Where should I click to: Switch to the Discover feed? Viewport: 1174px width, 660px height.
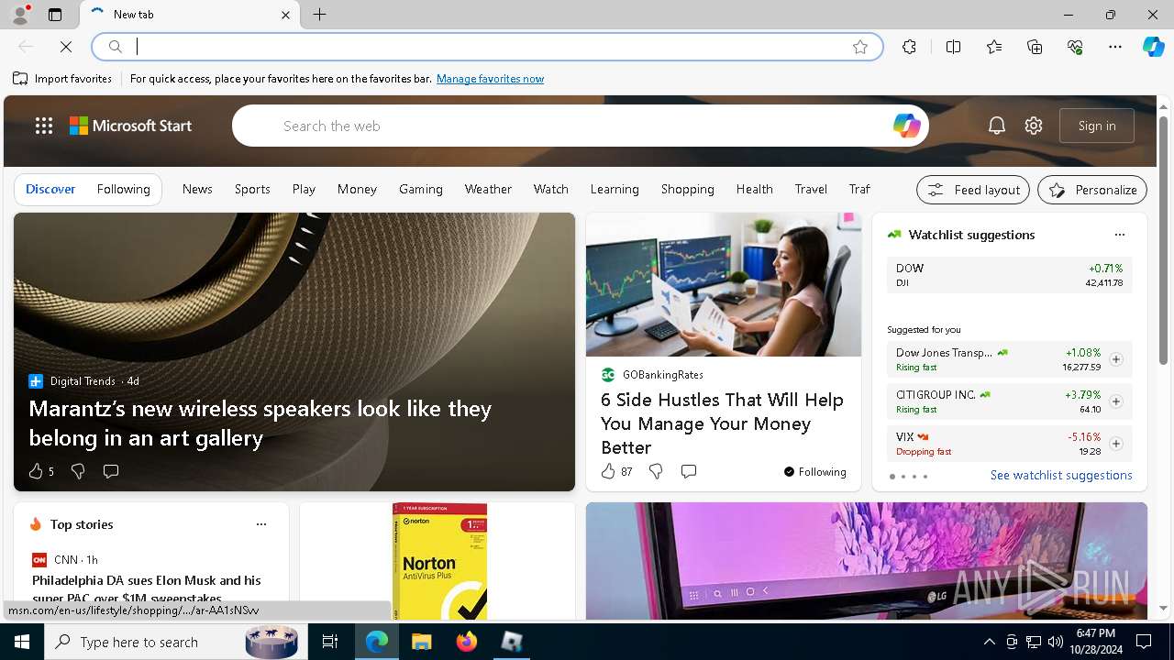point(50,189)
